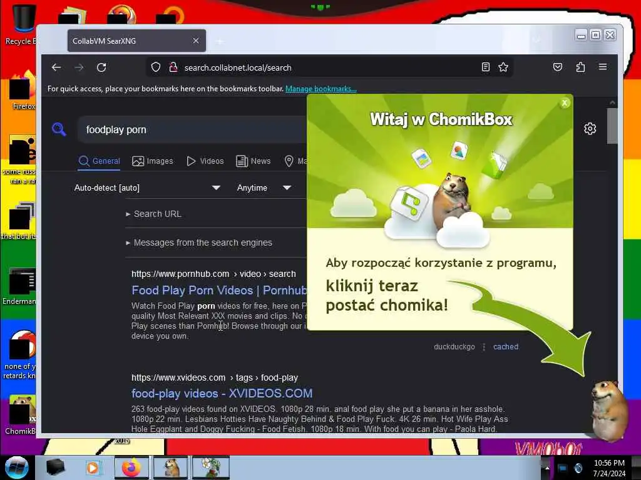Expand Messages from the search engines
Screen dimensions: 641x480
(199, 242)
